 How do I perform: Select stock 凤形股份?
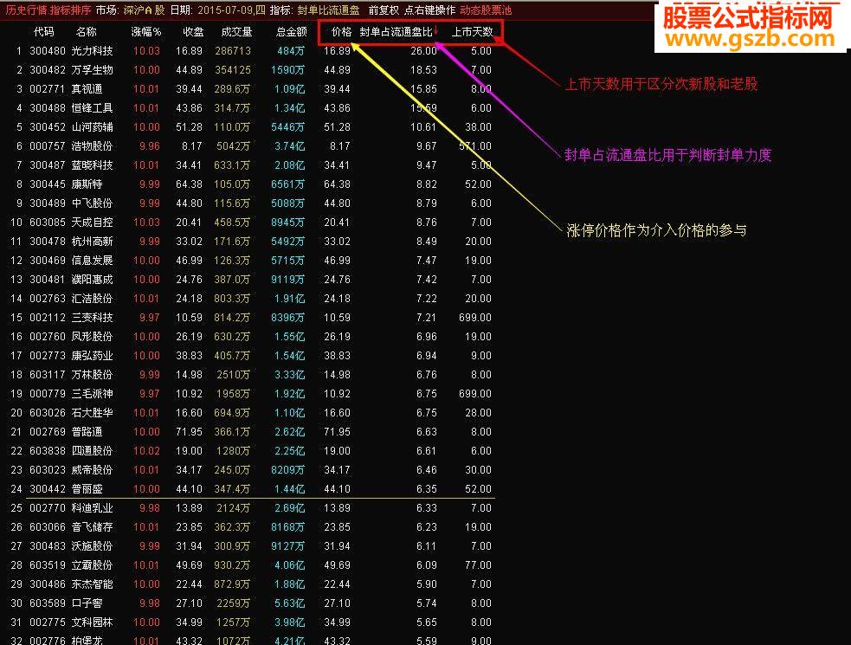(93, 337)
